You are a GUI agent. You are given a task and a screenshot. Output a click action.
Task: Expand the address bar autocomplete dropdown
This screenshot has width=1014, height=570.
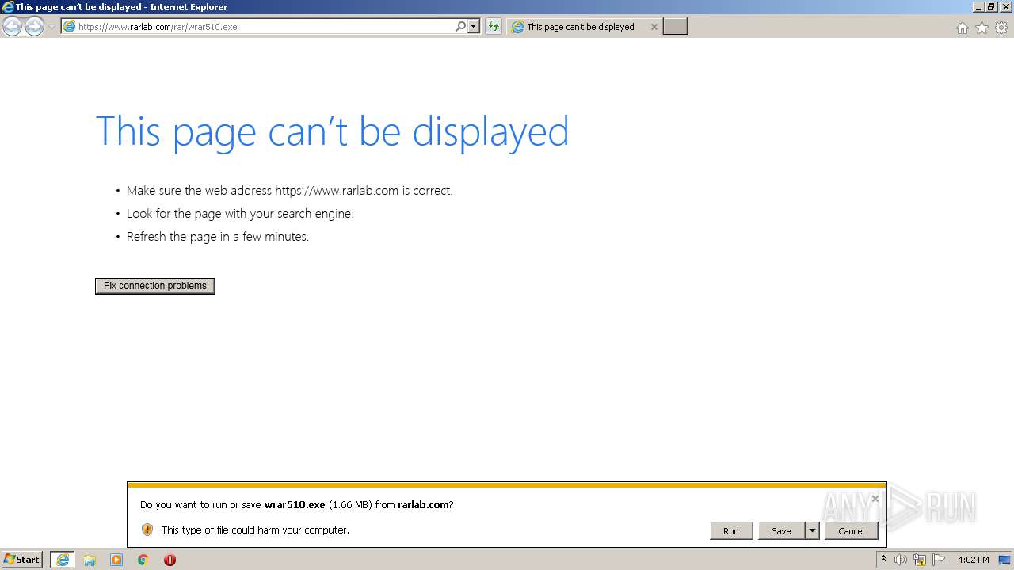(474, 26)
